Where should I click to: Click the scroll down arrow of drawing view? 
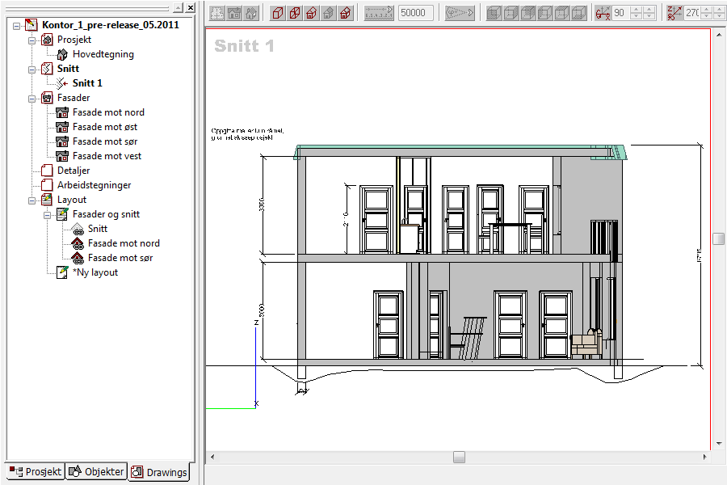pyautogui.click(x=719, y=444)
